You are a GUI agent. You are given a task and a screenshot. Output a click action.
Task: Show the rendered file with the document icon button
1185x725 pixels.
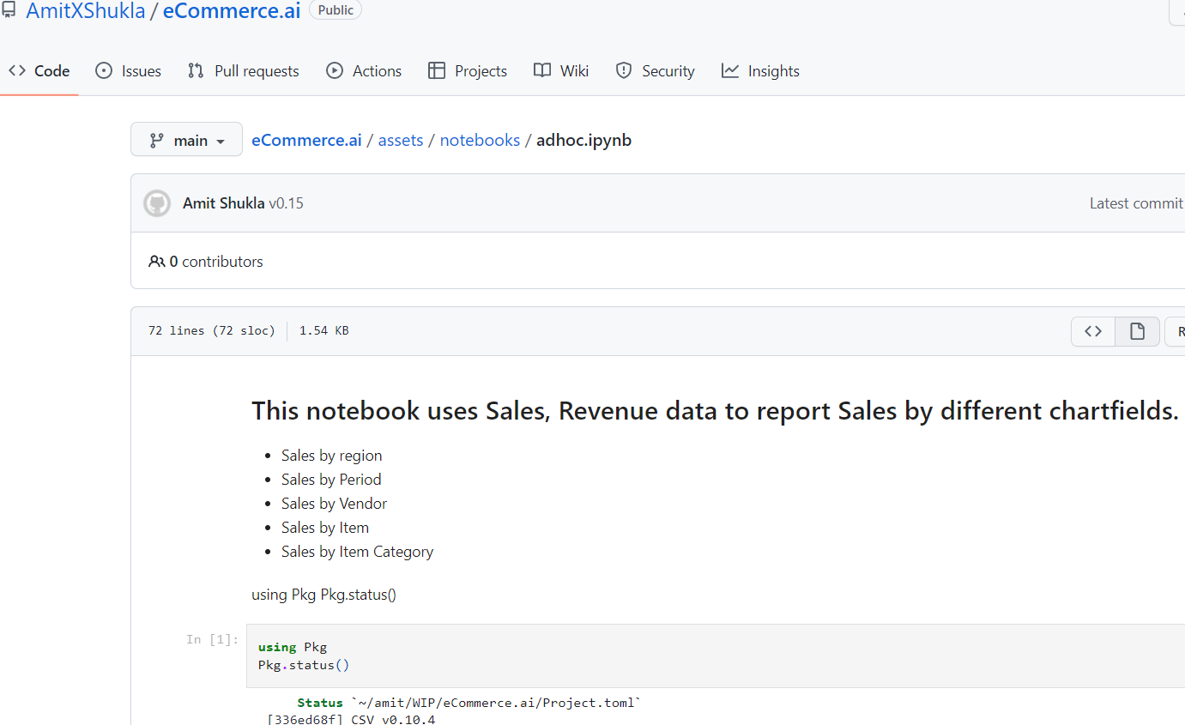point(1138,331)
